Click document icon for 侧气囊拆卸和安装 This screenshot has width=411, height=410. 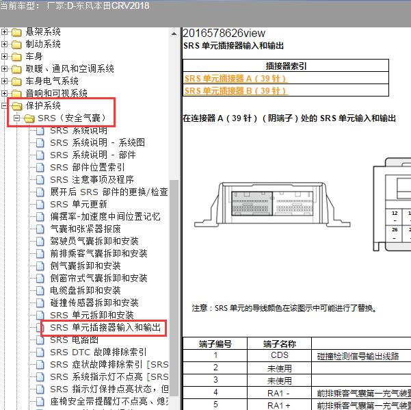pyautogui.click(x=40, y=266)
